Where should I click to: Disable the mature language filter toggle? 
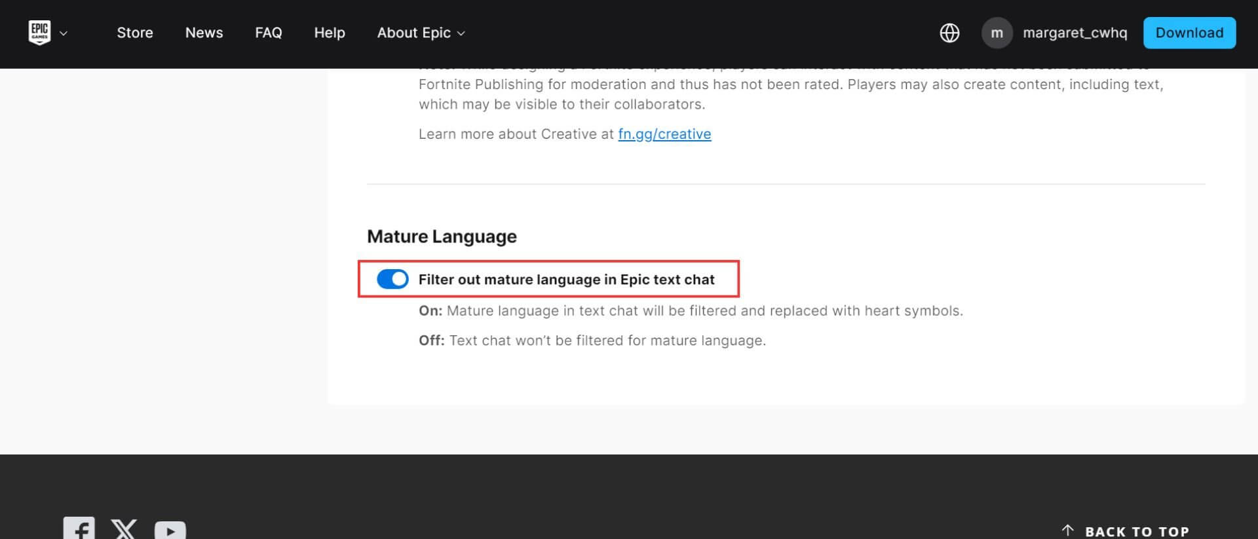[x=392, y=280]
